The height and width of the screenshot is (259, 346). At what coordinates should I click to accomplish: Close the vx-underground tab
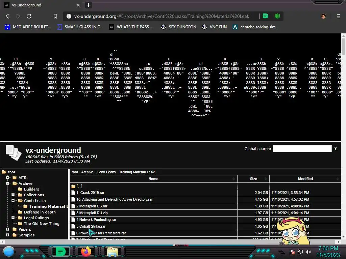[78, 5]
